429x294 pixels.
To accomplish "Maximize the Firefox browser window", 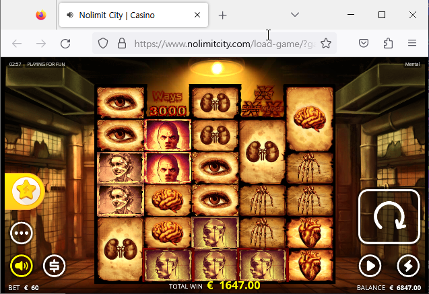I will pos(382,15).
